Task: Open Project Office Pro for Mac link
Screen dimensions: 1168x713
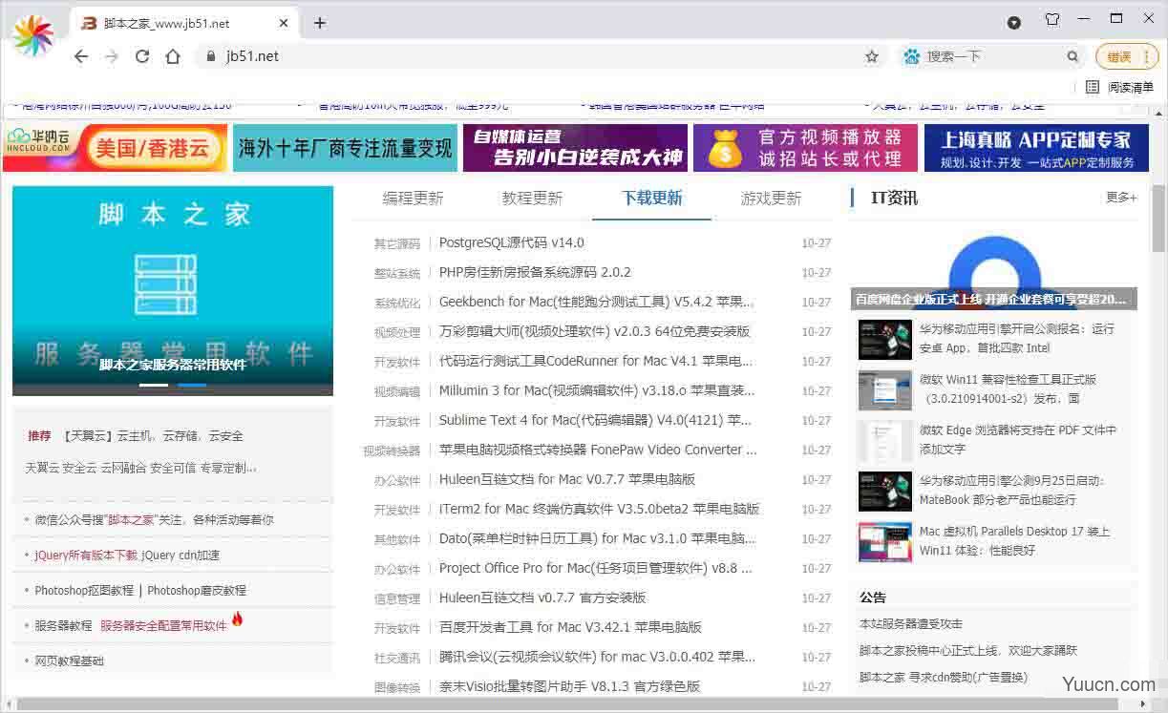Action: tap(595, 568)
